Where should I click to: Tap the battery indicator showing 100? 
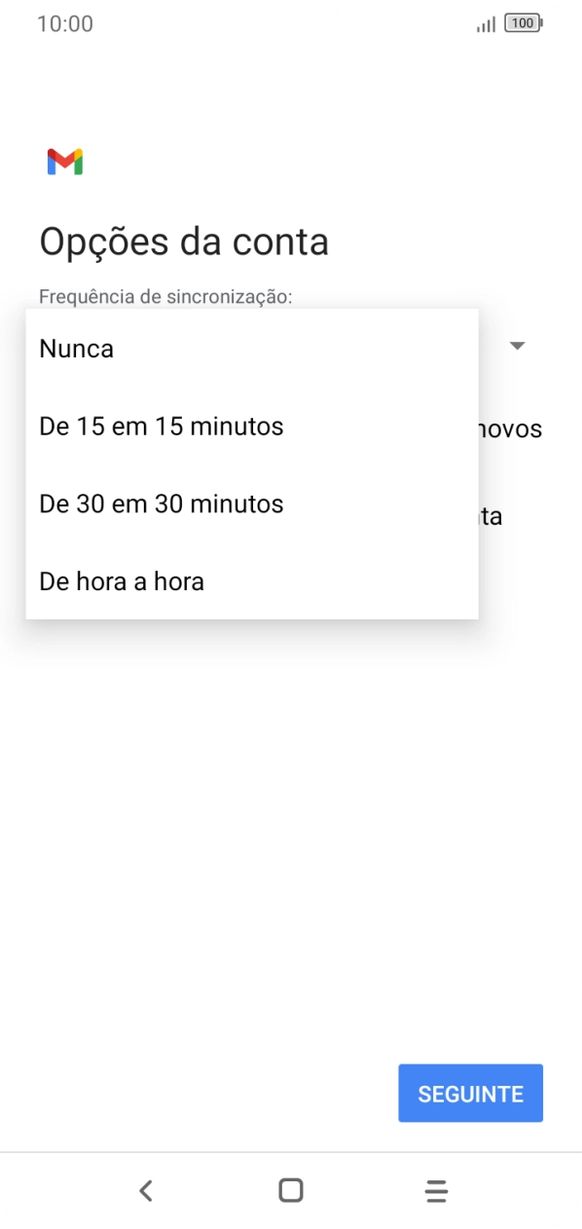[523, 21]
